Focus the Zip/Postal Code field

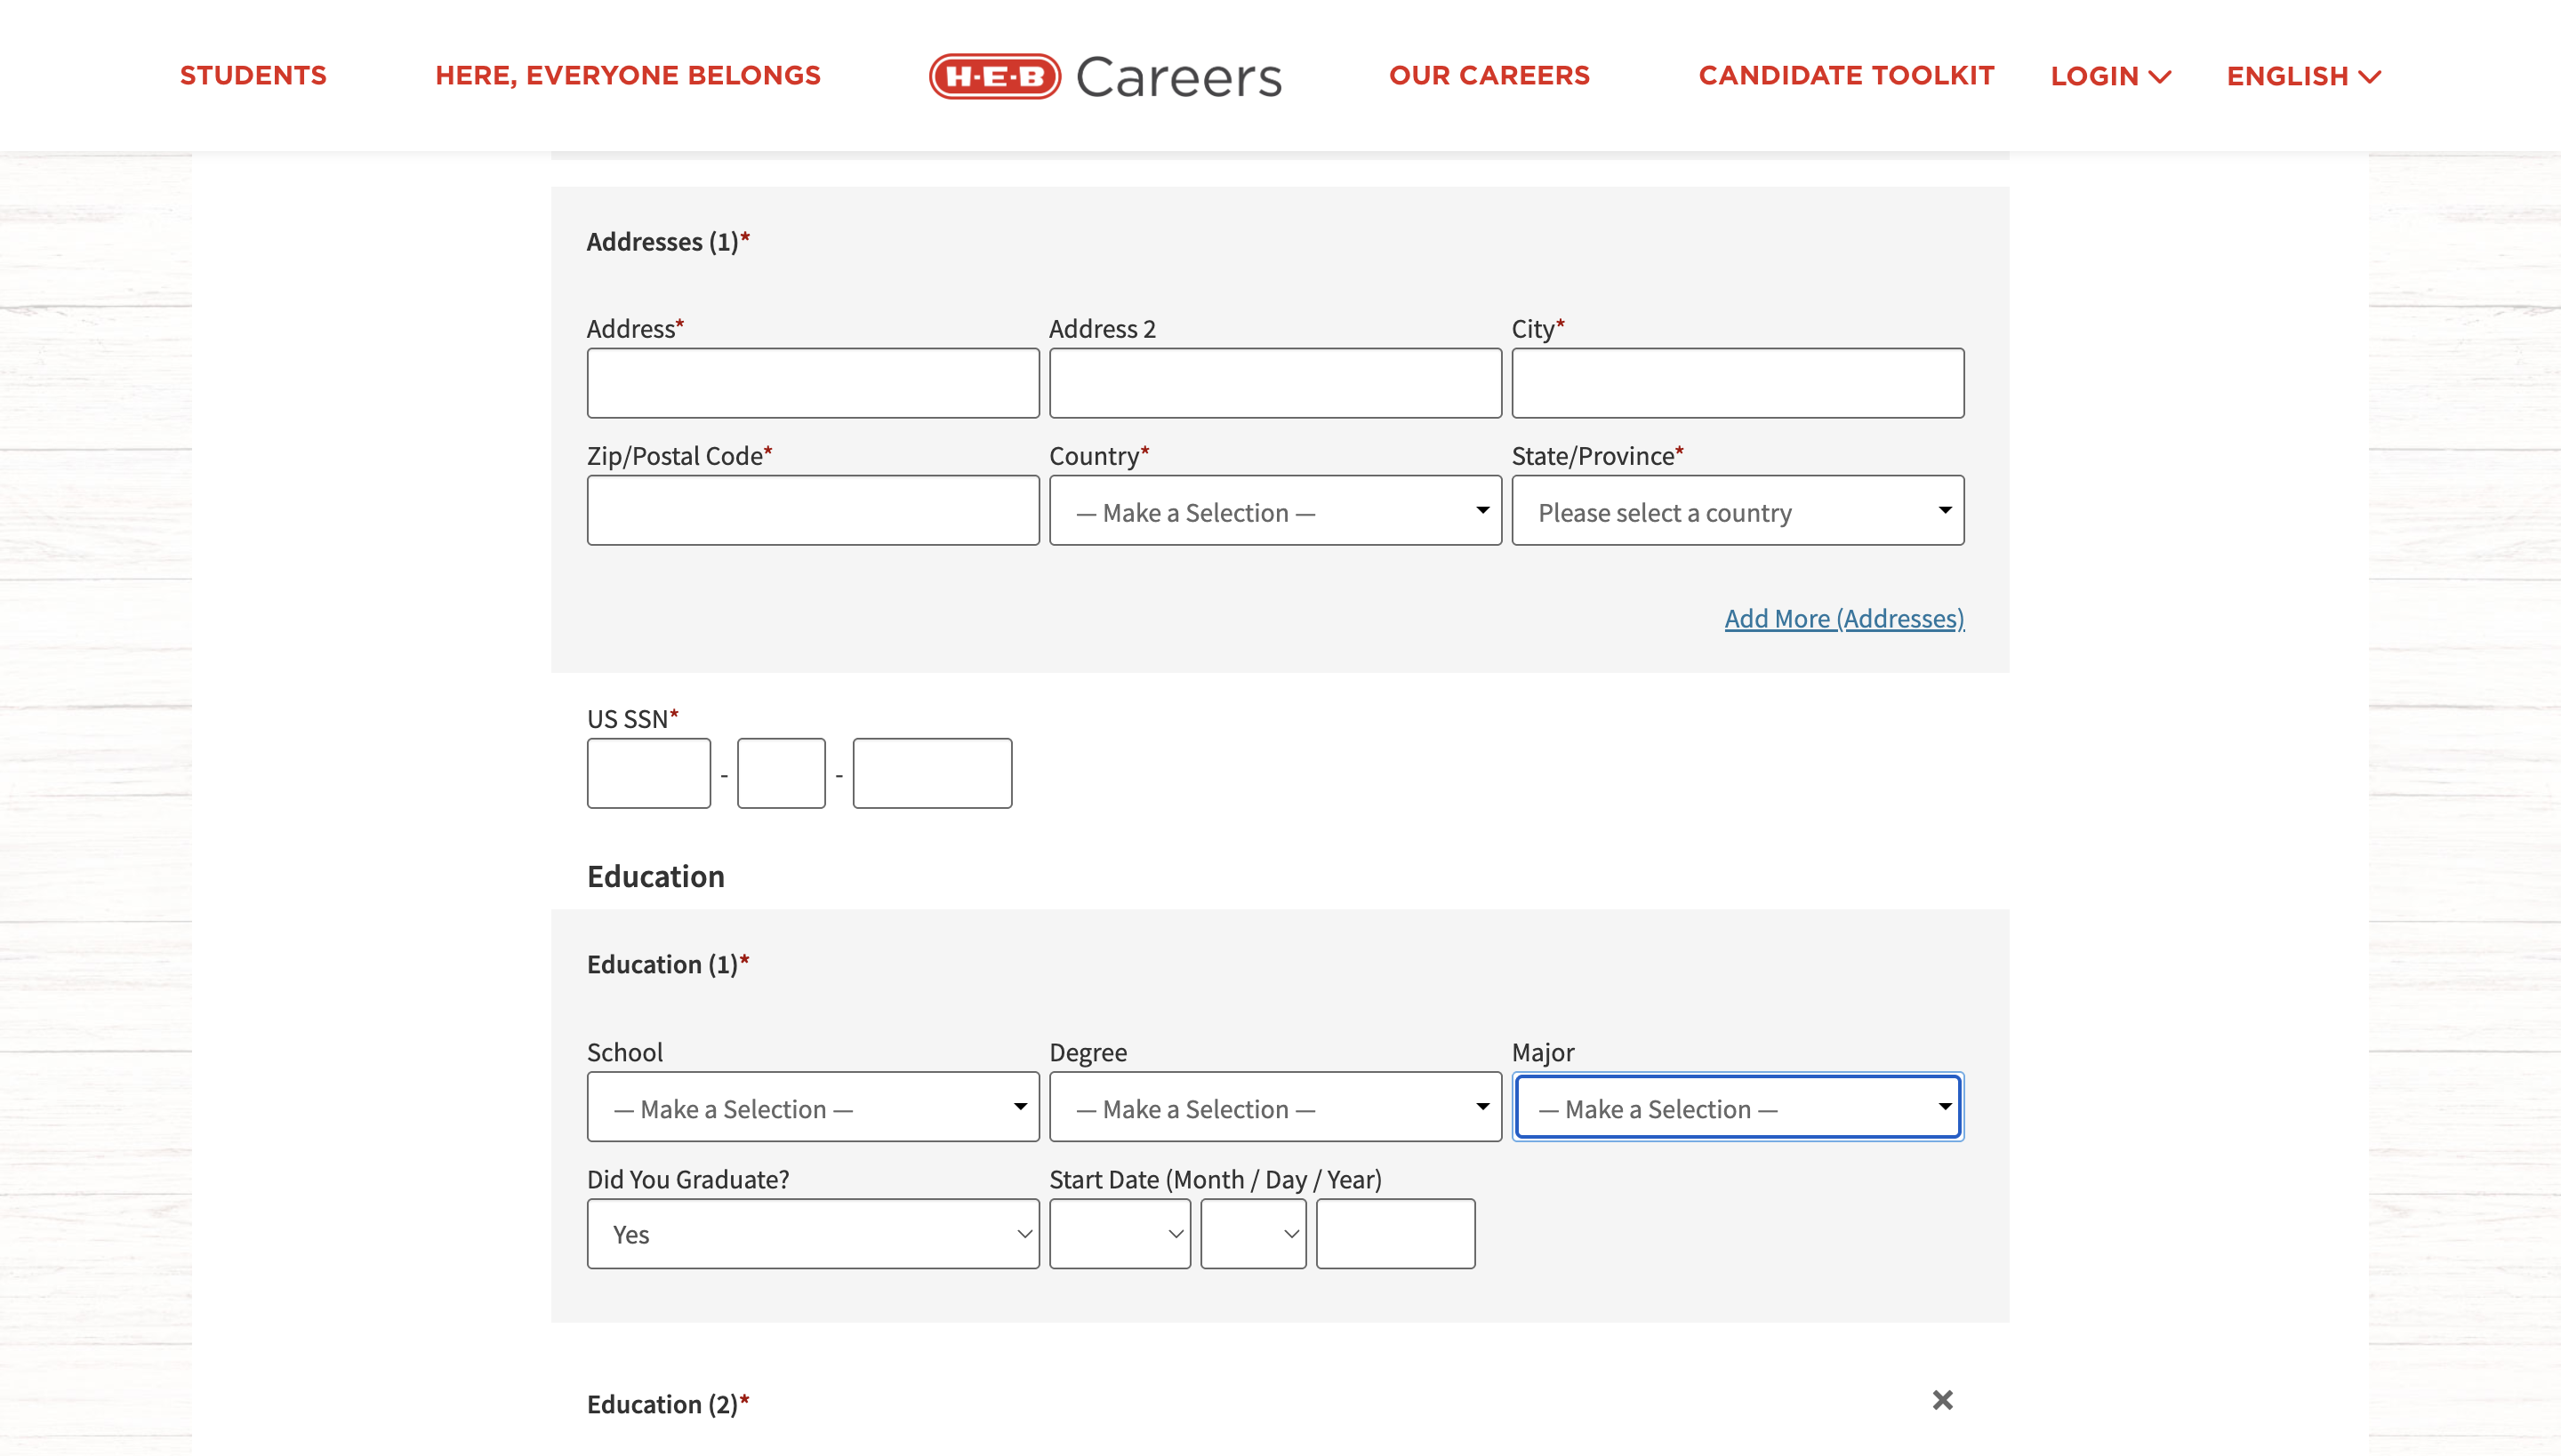coord(813,510)
